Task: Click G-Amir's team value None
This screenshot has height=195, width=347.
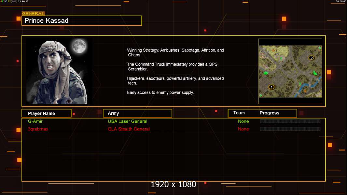Action: click(x=243, y=121)
